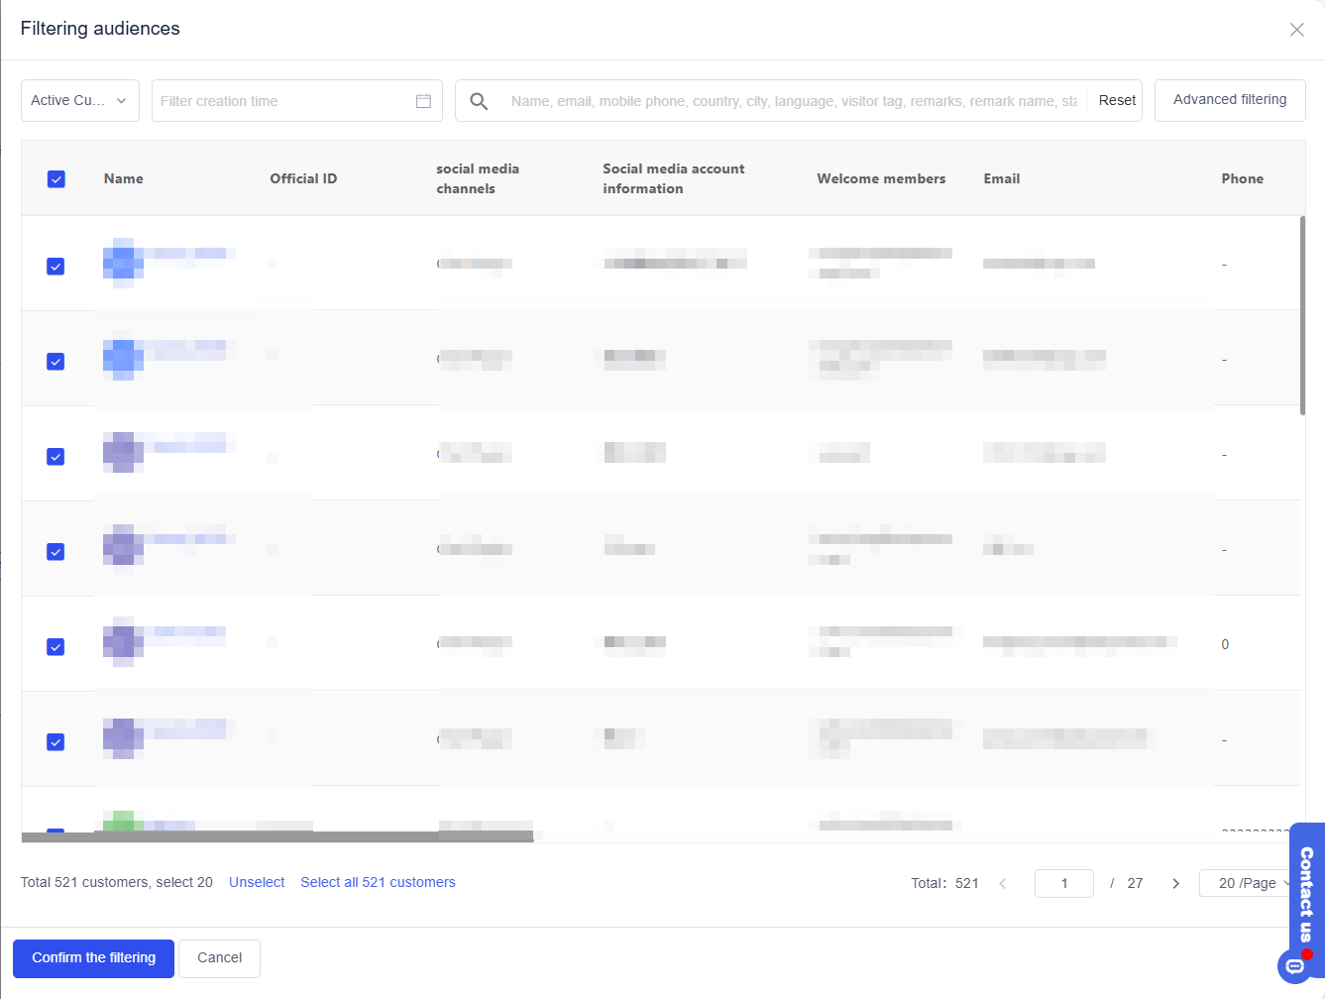The width and height of the screenshot is (1325, 999).
Task: Open the Contact us side tab
Action: (1306, 894)
